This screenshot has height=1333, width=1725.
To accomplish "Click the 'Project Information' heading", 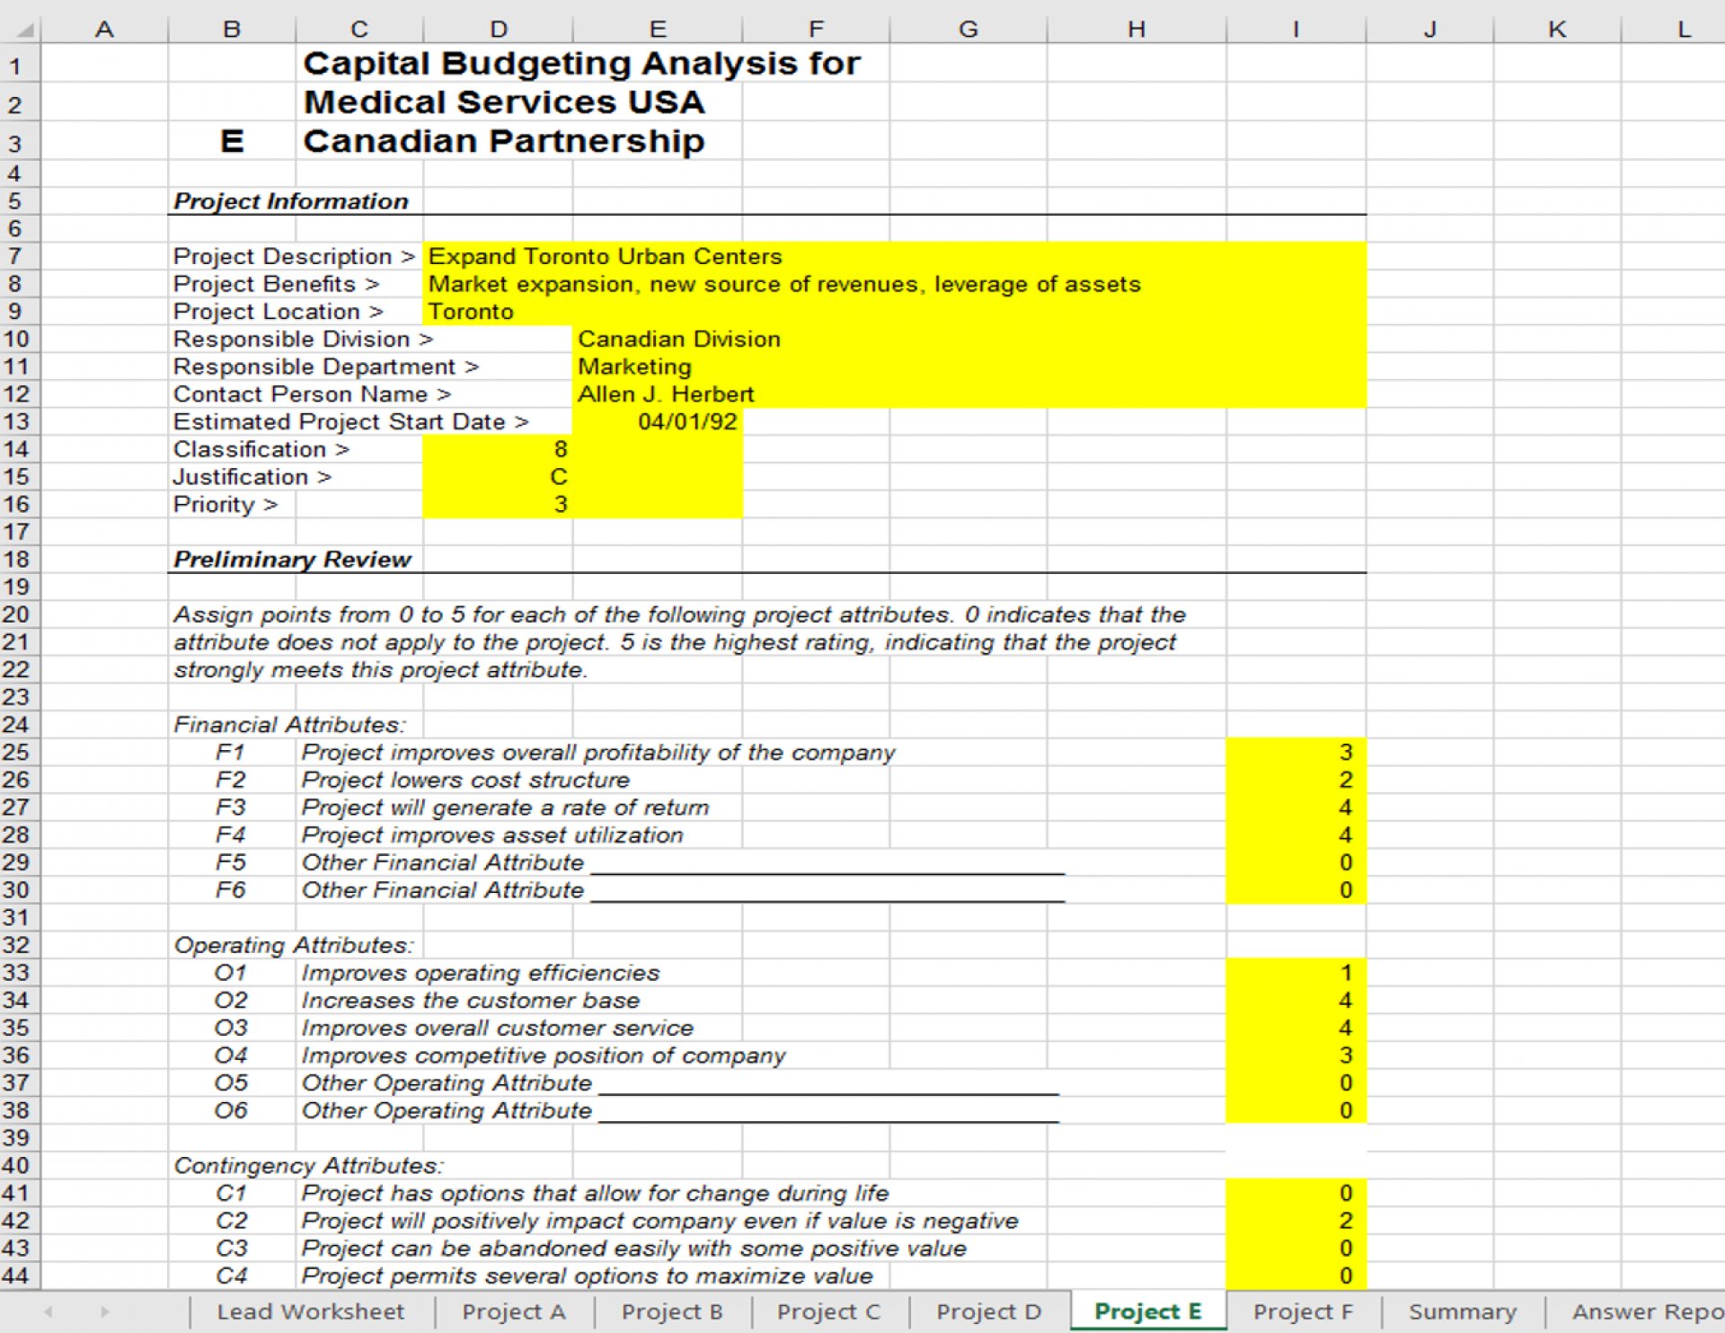I will pos(291,201).
